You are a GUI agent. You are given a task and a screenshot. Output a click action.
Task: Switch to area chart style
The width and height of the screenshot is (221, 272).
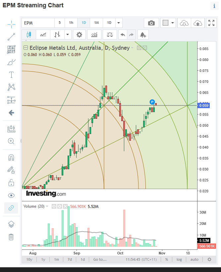point(43,34)
